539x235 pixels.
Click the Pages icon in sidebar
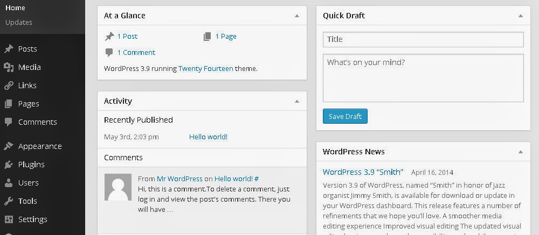point(9,104)
